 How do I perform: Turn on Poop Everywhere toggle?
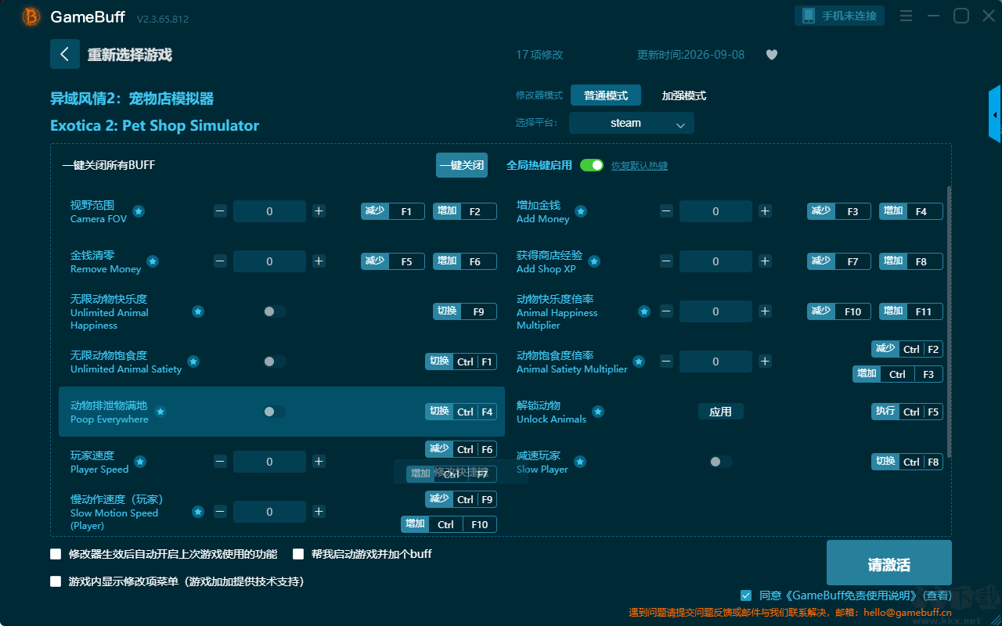pos(275,412)
